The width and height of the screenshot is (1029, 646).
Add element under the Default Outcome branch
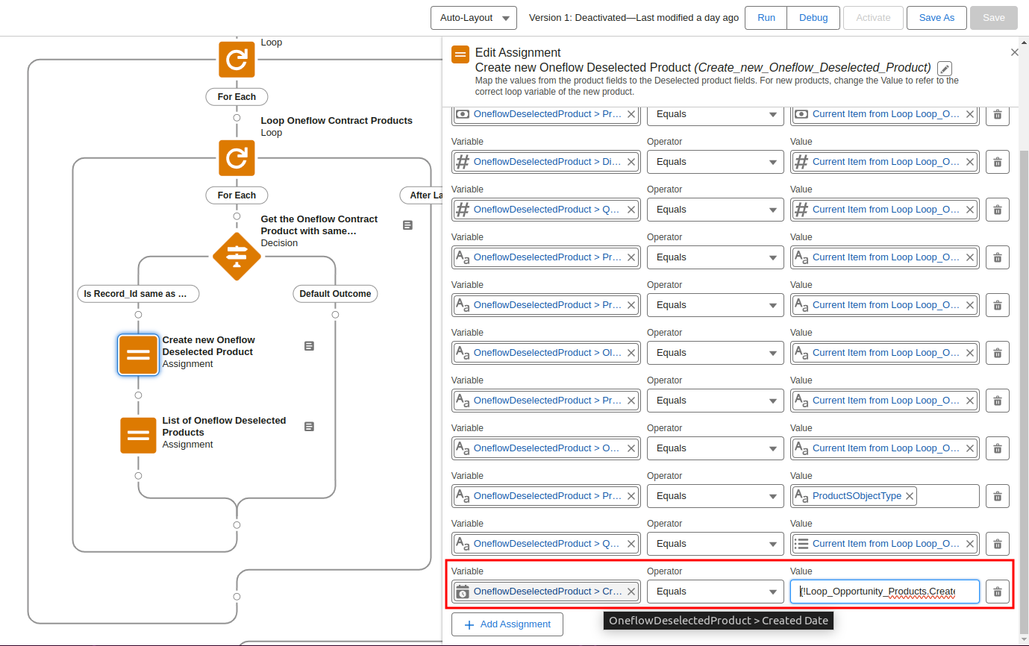[x=335, y=315]
